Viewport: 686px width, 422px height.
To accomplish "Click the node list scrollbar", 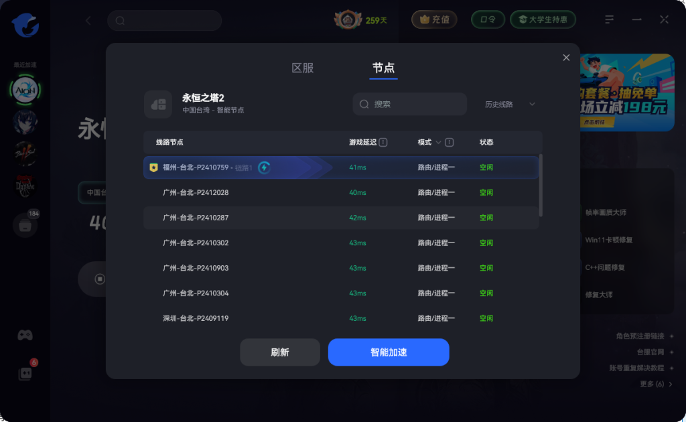I will tap(541, 185).
